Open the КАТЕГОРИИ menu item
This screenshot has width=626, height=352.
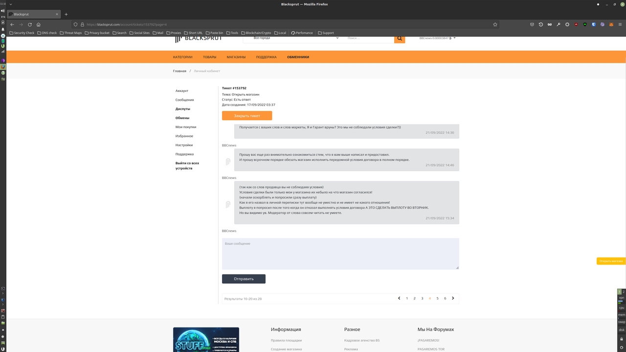coord(182,57)
